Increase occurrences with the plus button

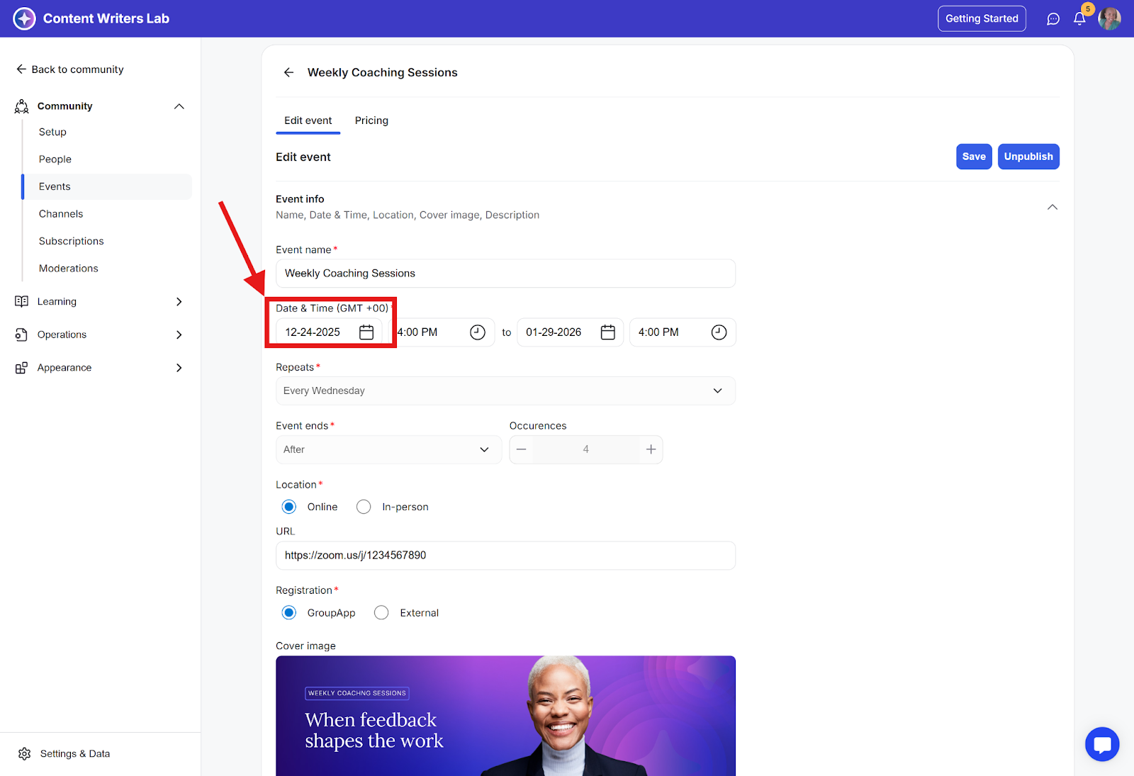651,450
